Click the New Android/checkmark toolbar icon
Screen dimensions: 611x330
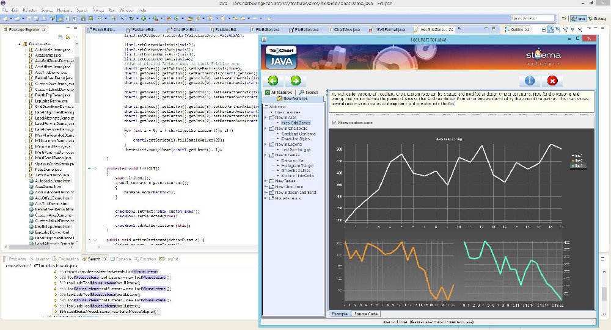click(100, 18)
